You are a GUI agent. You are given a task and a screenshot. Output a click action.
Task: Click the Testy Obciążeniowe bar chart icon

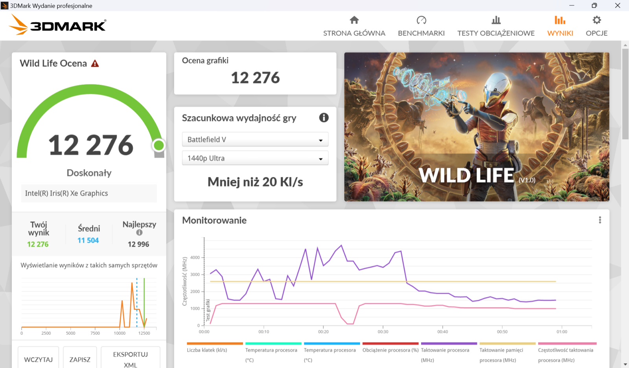(x=496, y=20)
